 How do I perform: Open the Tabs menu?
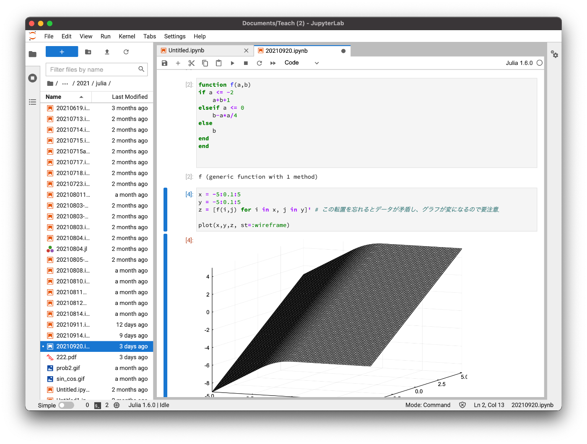pyautogui.click(x=150, y=36)
